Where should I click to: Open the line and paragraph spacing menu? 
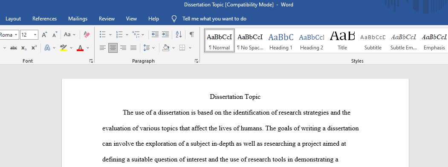[x=149, y=48]
